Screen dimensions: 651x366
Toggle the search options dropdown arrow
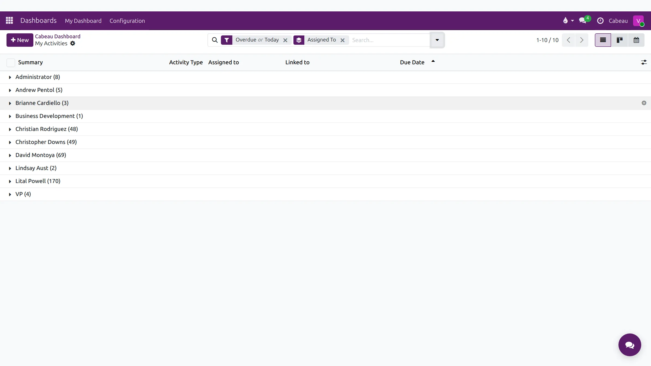tap(437, 40)
